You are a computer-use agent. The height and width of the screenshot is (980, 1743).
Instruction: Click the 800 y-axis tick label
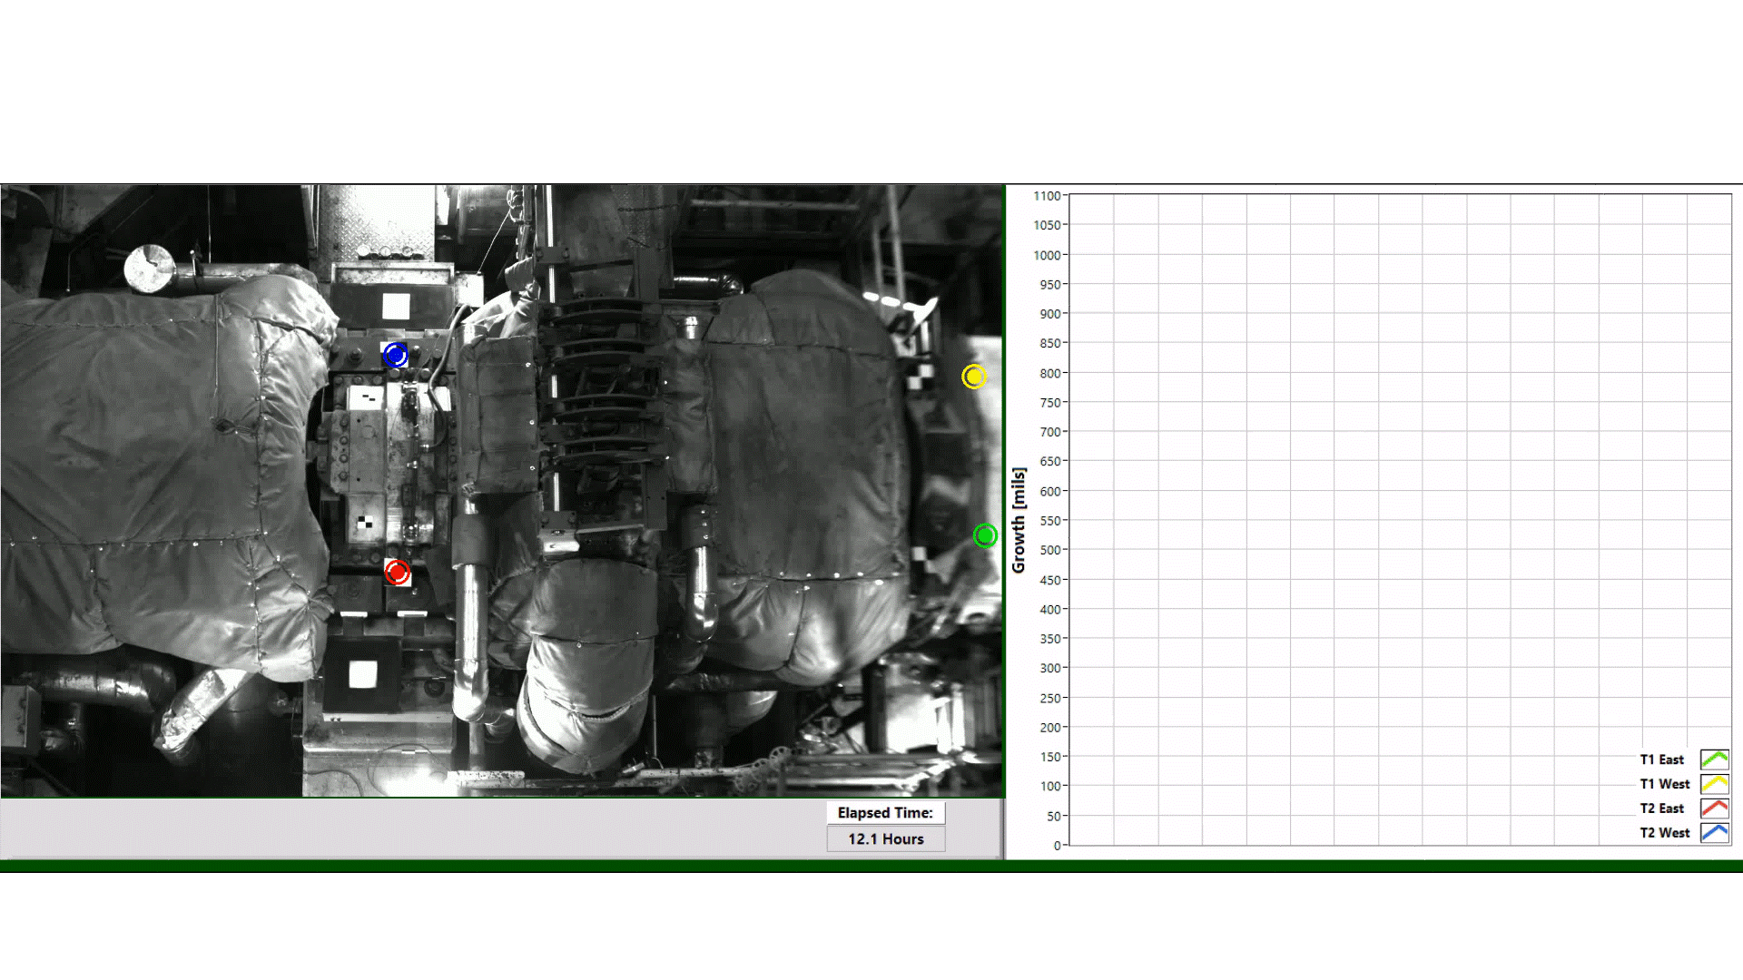pos(1050,373)
